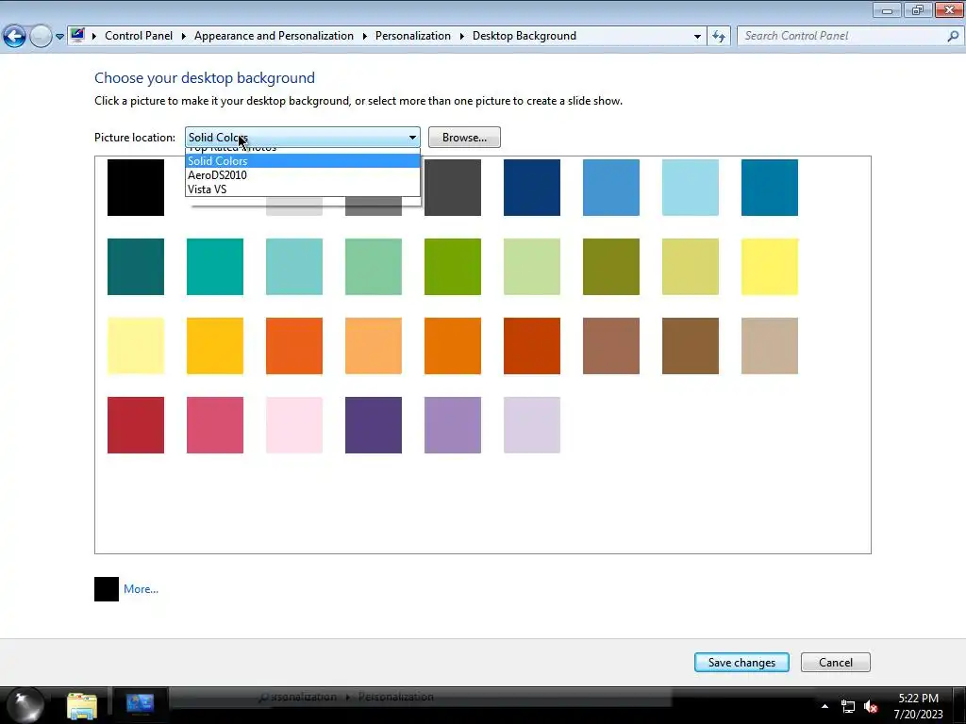
Task: Navigate to Control Panel breadcrumb
Action: 139,36
